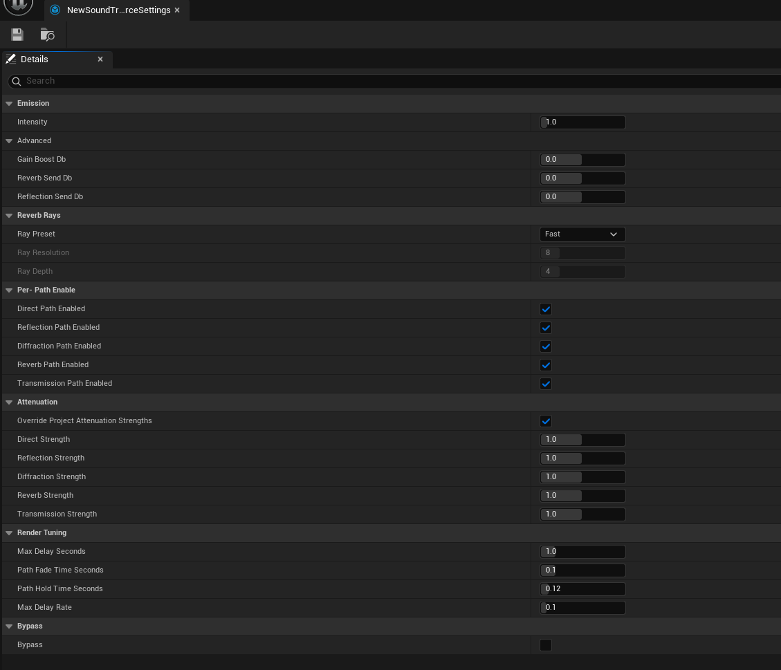Collapse the Render Tuning section
The height and width of the screenshot is (670, 781).
coord(9,532)
